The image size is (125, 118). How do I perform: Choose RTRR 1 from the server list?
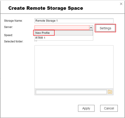pyautogui.click(x=40, y=38)
